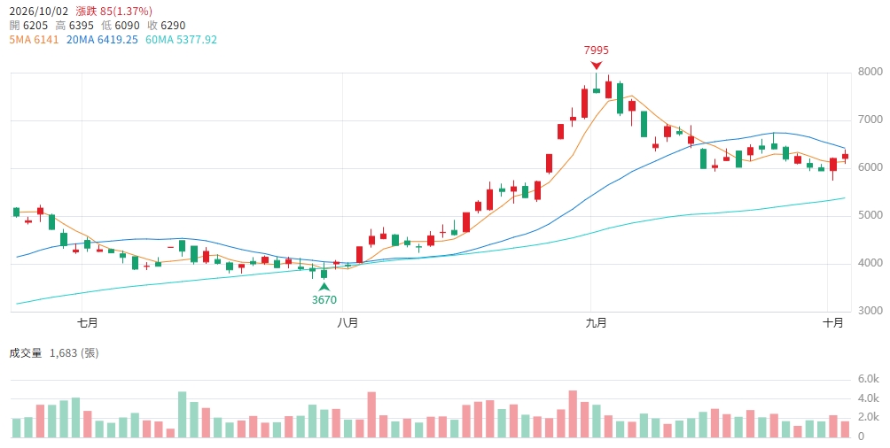
Task: Click the 七月 axis label
Action: pos(88,323)
